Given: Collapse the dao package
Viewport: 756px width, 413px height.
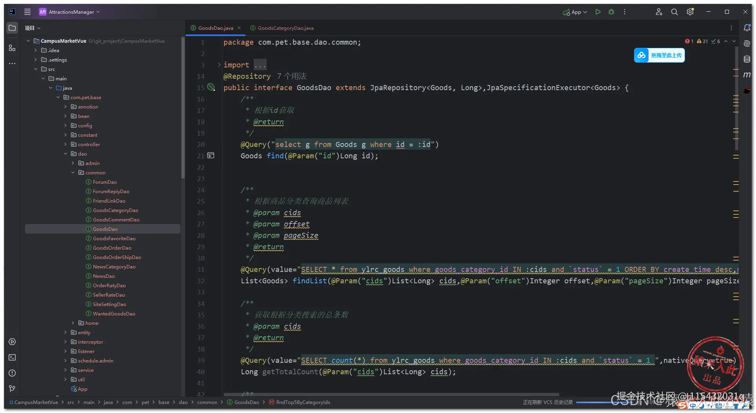Looking at the screenshot, I should pos(65,154).
